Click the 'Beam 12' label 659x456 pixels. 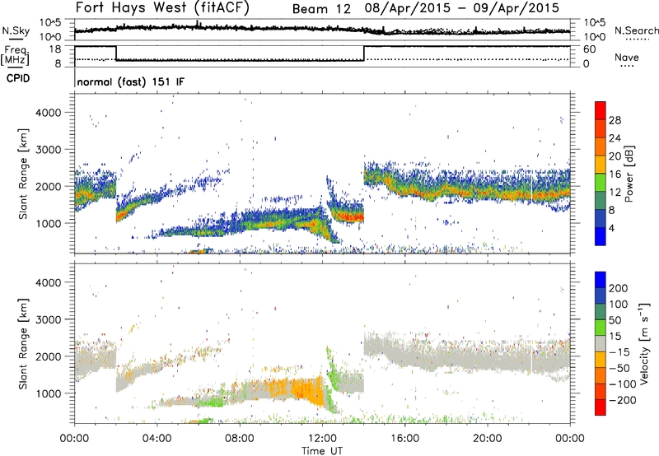pos(321,9)
